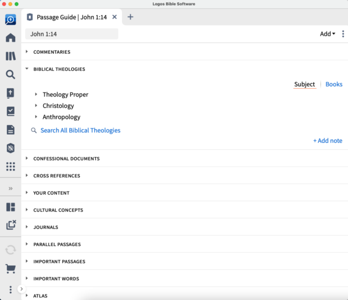The width and height of the screenshot is (348, 300).
Task: Open the Library books icon
Action: 11,56
